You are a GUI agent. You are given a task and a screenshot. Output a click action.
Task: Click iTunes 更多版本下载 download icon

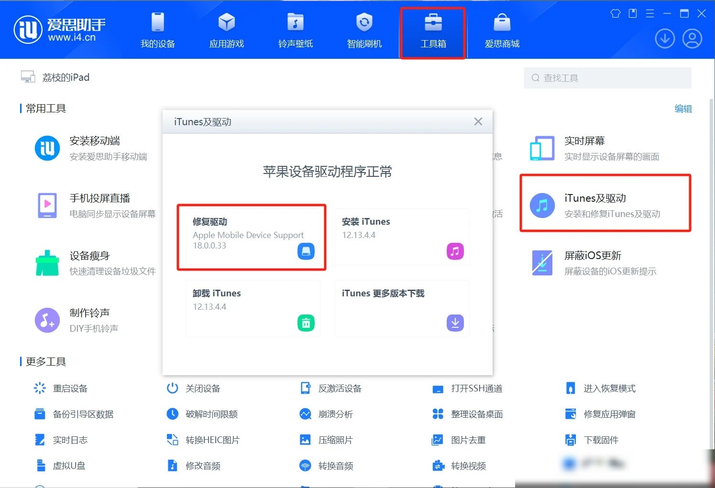[x=455, y=323]
